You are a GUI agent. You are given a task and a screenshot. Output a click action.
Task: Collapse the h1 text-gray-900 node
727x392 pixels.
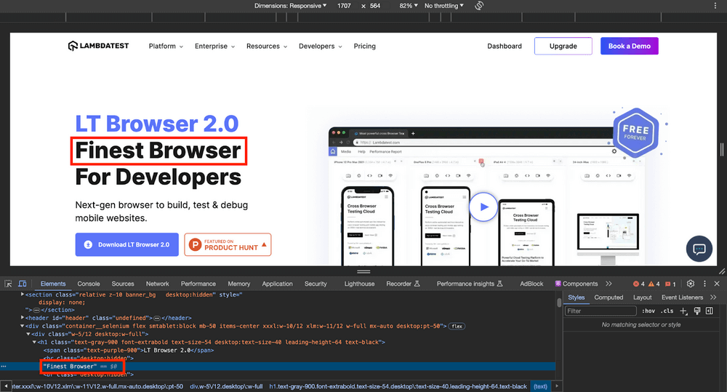pos(34,342)
